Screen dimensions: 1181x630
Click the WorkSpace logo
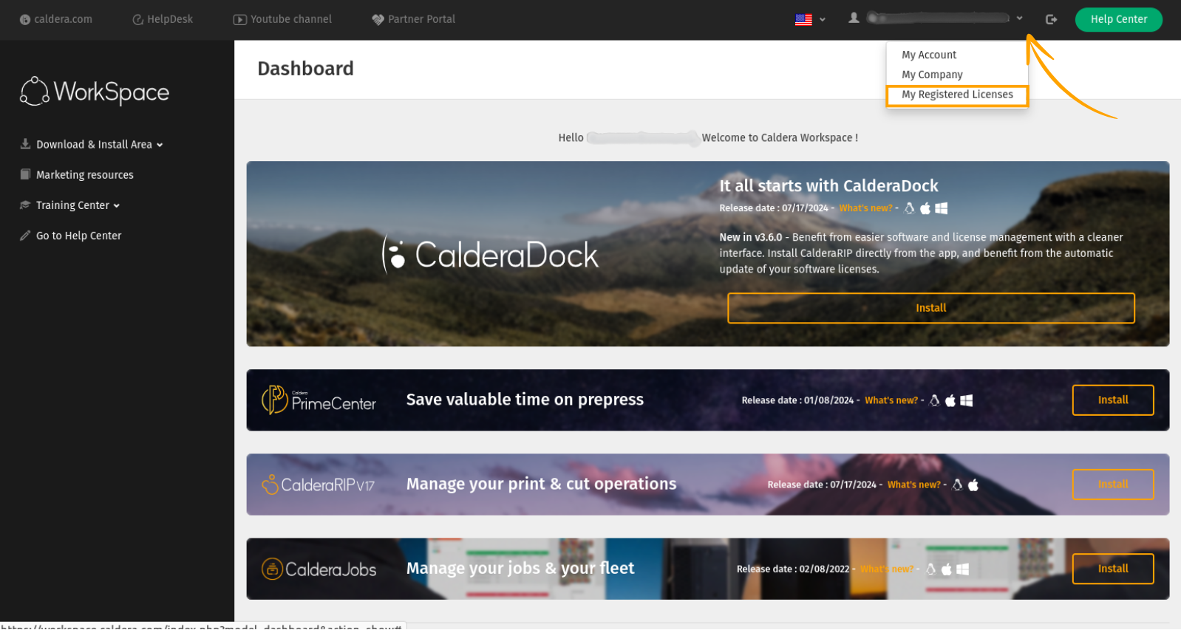(x=95, y=92)
